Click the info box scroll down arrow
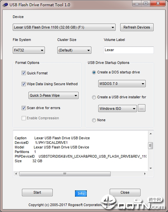Screen dimensions: 168x212 151,168
